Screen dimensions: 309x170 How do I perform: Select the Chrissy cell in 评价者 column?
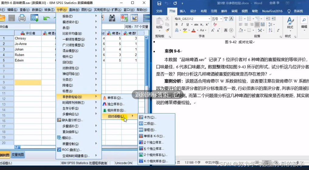[28, 38]
